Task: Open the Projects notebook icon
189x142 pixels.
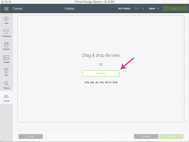Action: 6,45
